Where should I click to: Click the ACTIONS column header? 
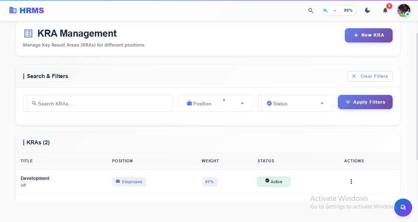click(x=354, y=161)
